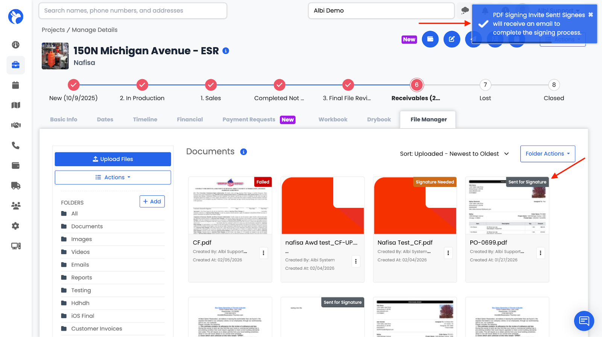Add a new folder
602x337 pixels.
point(152,201)
